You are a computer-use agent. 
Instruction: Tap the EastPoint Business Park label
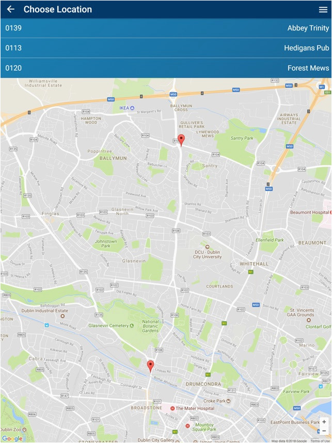click(x=295, y=422)
